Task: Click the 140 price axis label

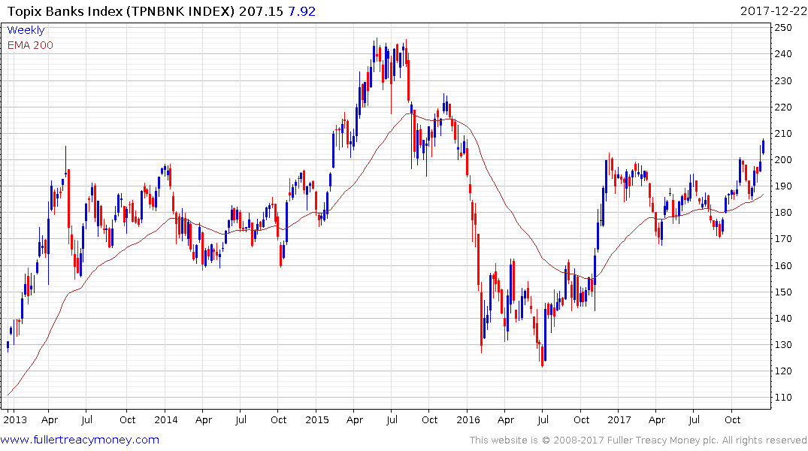Action: coord(783,319)
